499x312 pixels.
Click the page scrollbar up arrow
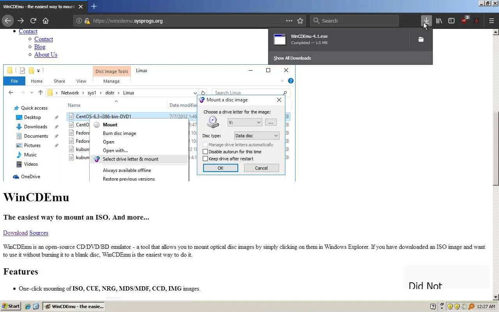(x=495, y=31)
